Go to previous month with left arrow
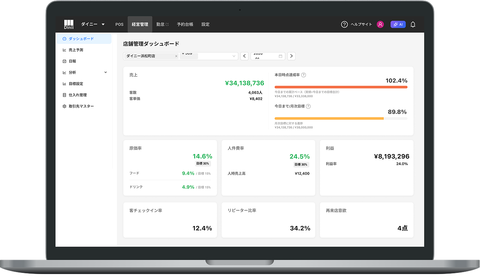 [244, 56]
